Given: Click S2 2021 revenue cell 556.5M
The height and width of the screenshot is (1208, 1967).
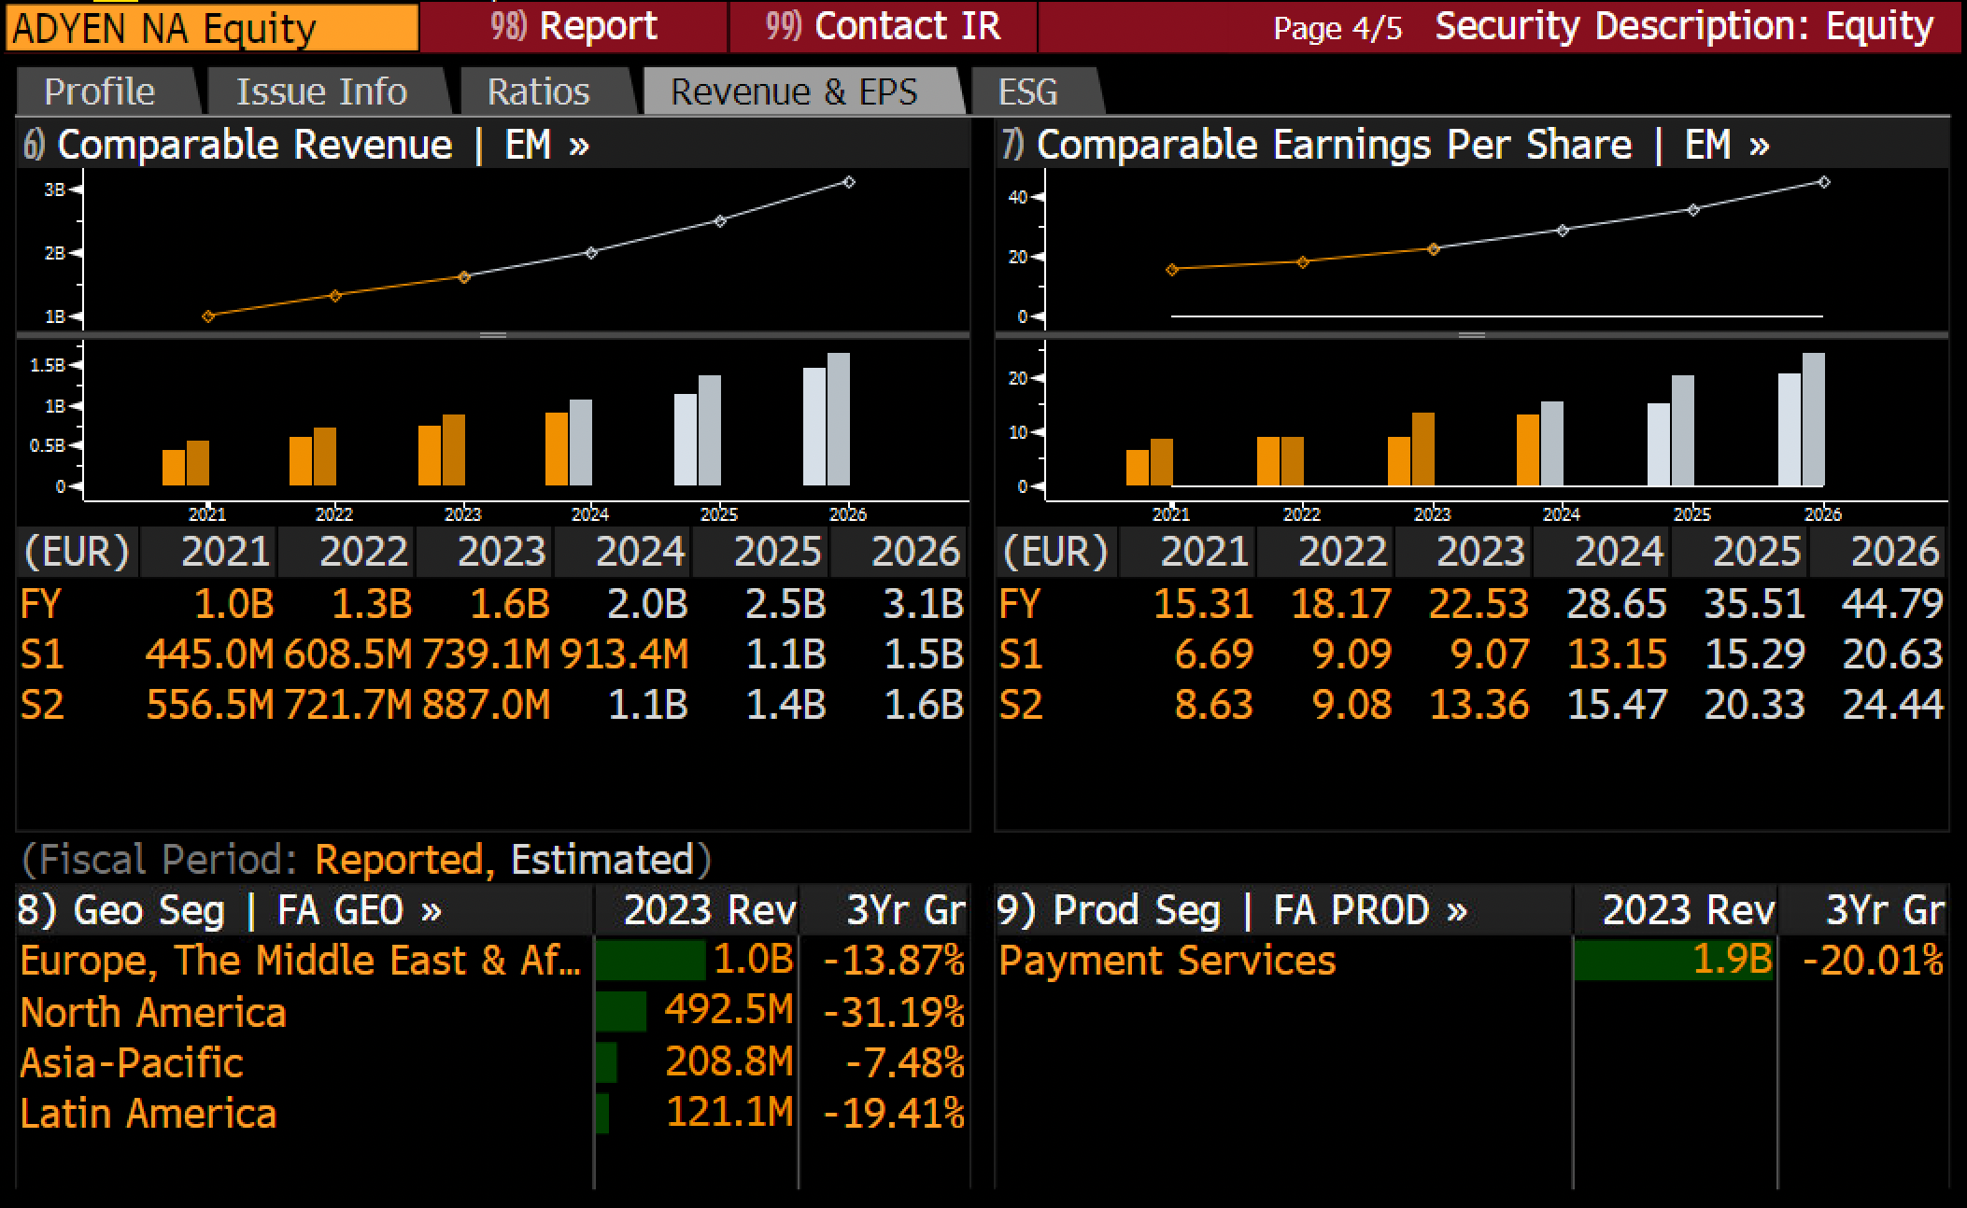Looking at the screenshot, I should click(x=209, y=705).
